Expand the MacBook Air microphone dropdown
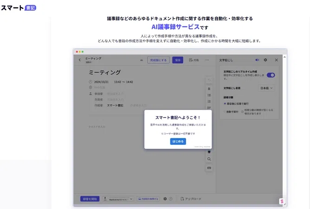 118,199
